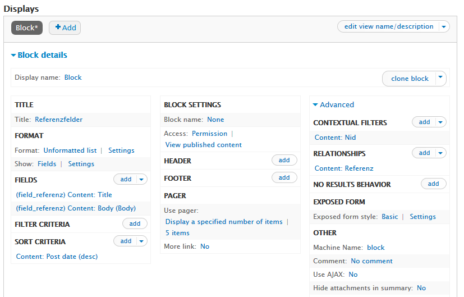Open the clone block dropdown arrow

coord(440,78)
